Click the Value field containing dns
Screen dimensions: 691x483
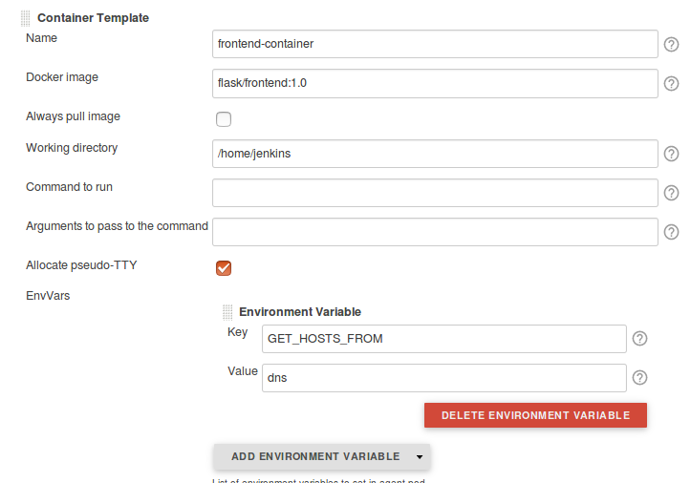point(443,377)
